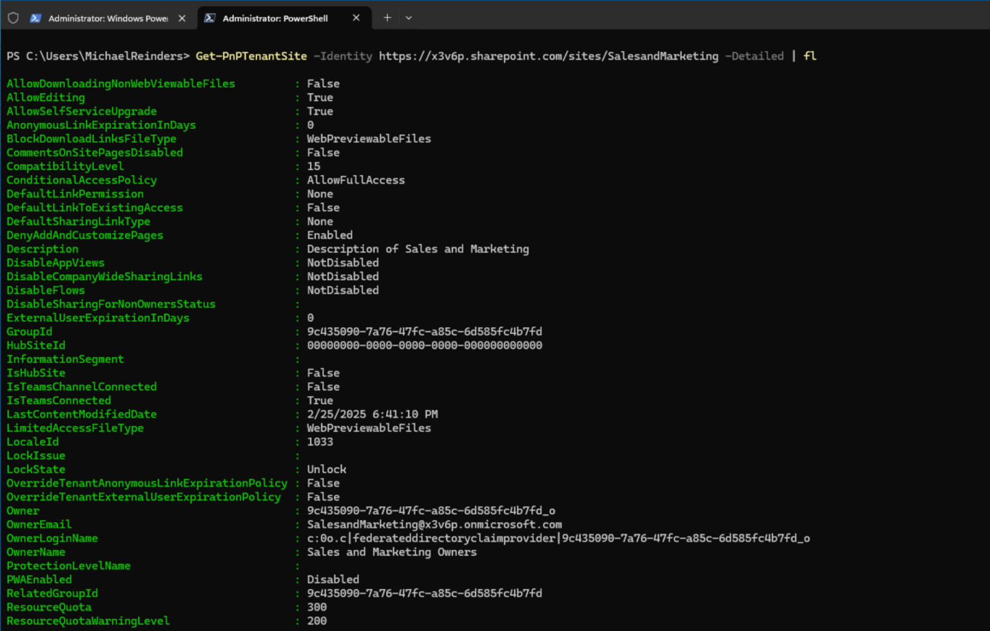Click the ConditionalAccessPolicy AllowFullAccess value
Image resolution: width=990 pixels, height=631 pixels.
pyautogui.click(x=356, y=180)
